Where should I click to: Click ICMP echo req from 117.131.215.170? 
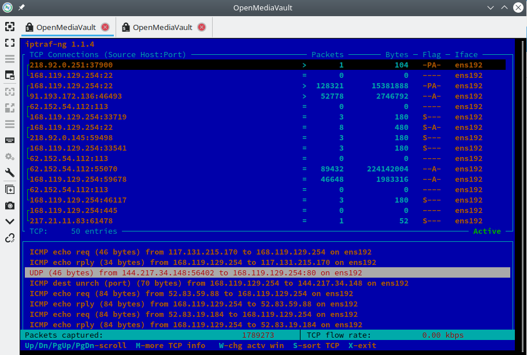[x=201, y=252]
